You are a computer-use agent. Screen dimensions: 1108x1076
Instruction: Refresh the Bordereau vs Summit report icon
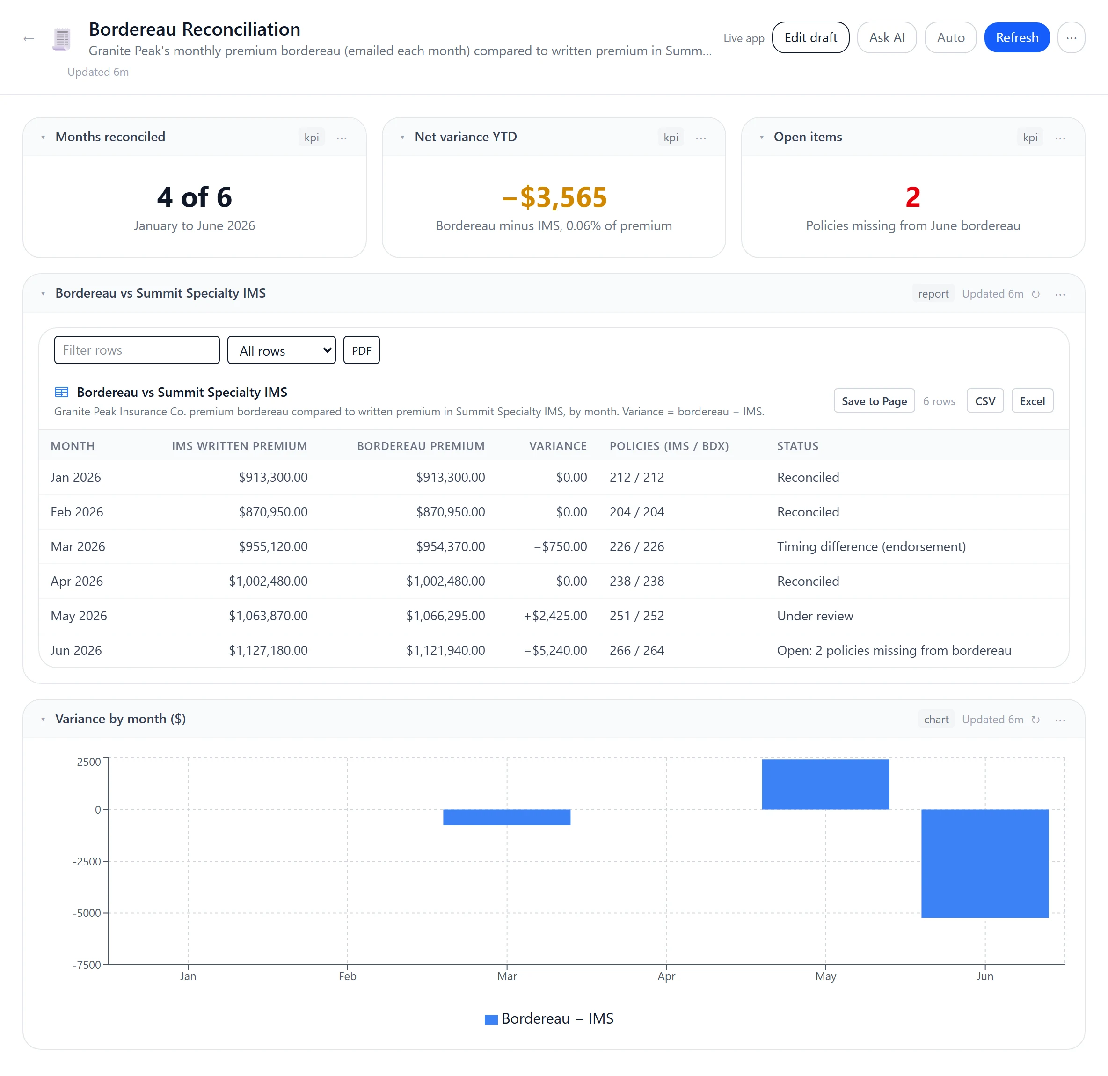(1035, 294)
